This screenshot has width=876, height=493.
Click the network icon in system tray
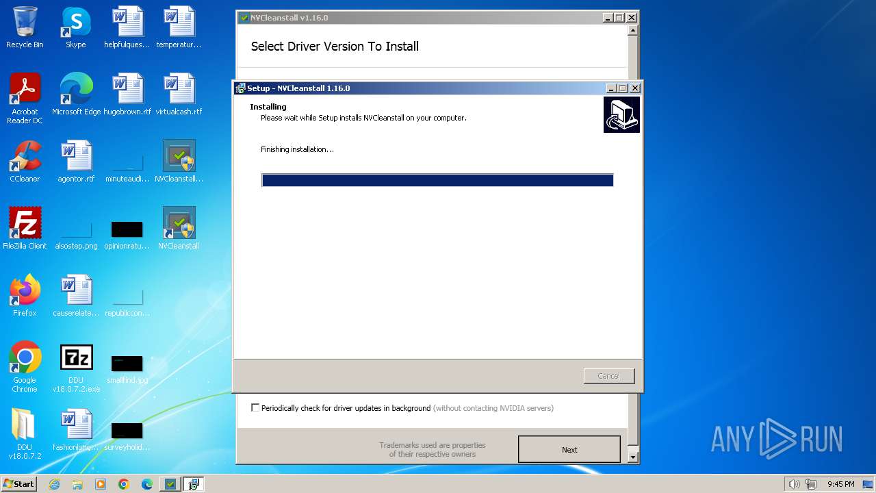click(812, 484)
